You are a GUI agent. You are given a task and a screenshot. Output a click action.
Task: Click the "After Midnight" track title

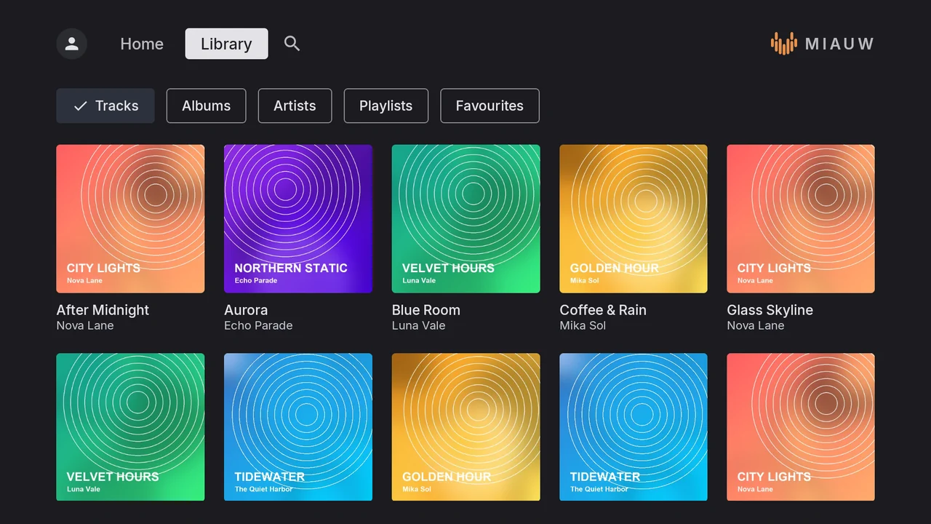click(x=103, y=310)
